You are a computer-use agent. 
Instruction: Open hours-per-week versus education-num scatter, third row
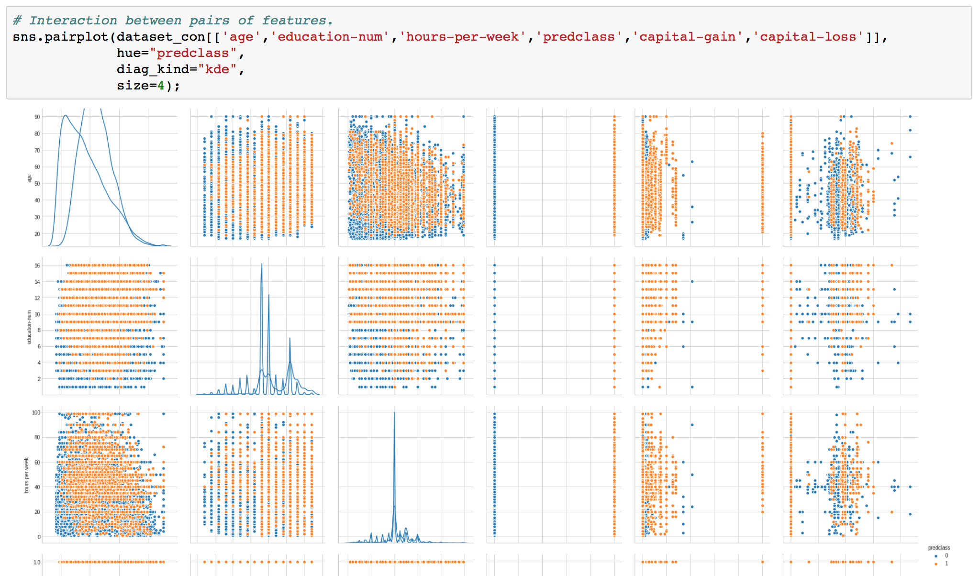tap(257, 474)
